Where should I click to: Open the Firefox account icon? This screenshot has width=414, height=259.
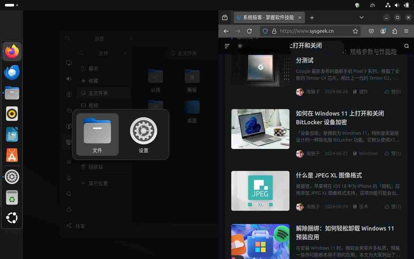click(383, 31)
